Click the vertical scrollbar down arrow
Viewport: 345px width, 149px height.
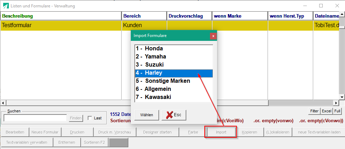[x=342, y=97]
